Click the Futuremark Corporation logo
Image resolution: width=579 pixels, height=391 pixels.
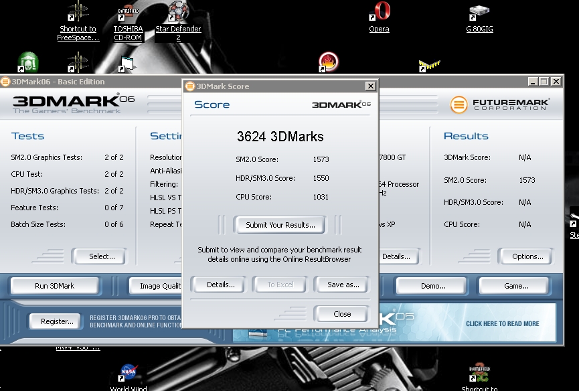coord(500,104)
